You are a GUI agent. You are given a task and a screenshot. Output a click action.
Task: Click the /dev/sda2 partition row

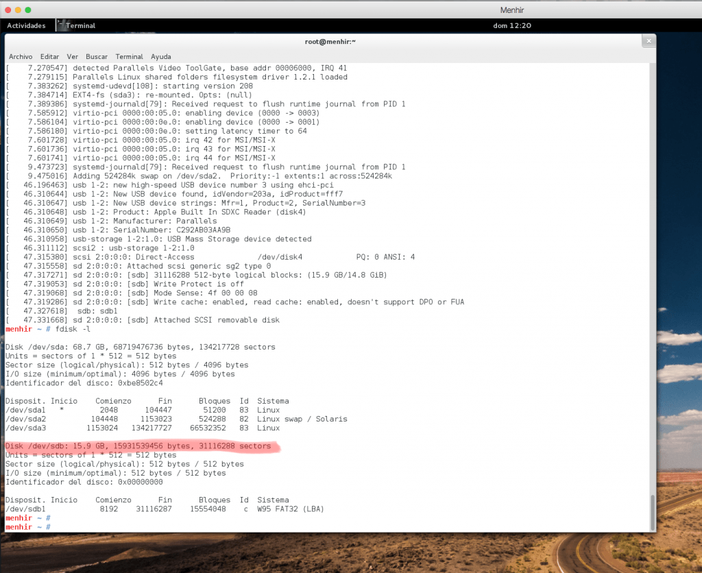[176, 419]
